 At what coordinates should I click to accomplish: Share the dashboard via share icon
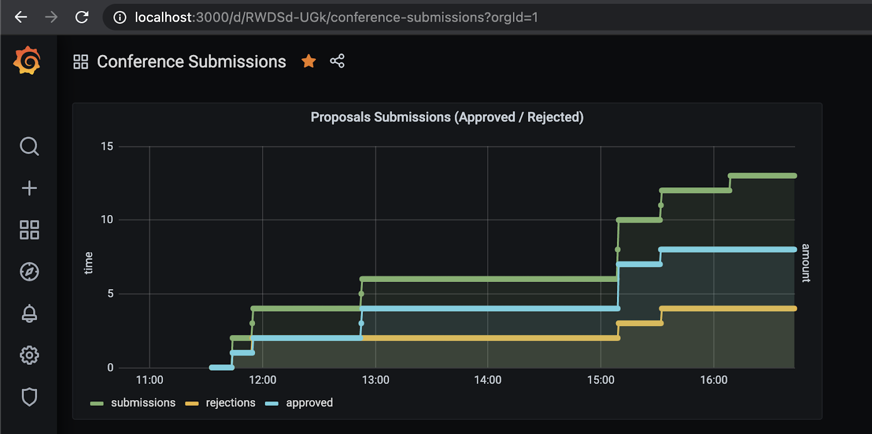pos(337,61)
